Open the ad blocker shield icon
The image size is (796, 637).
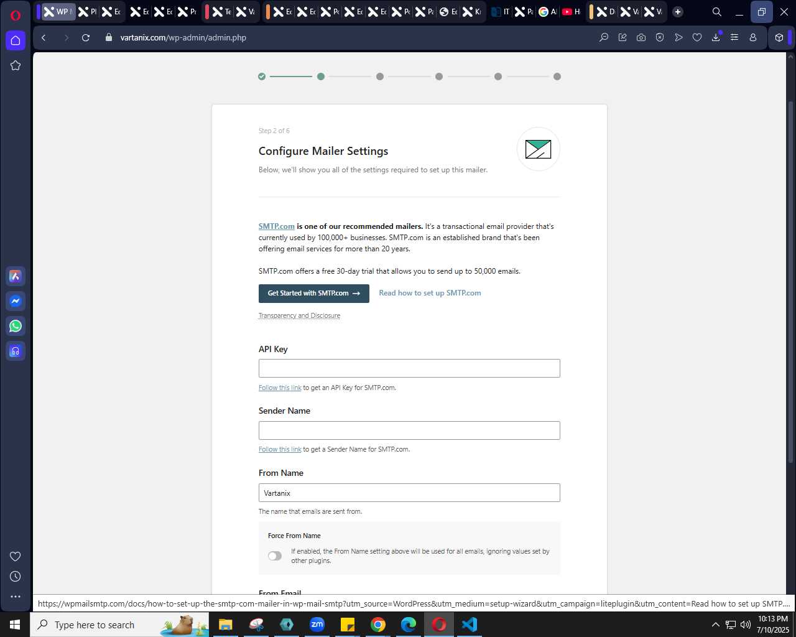click(x=660, y=37)
